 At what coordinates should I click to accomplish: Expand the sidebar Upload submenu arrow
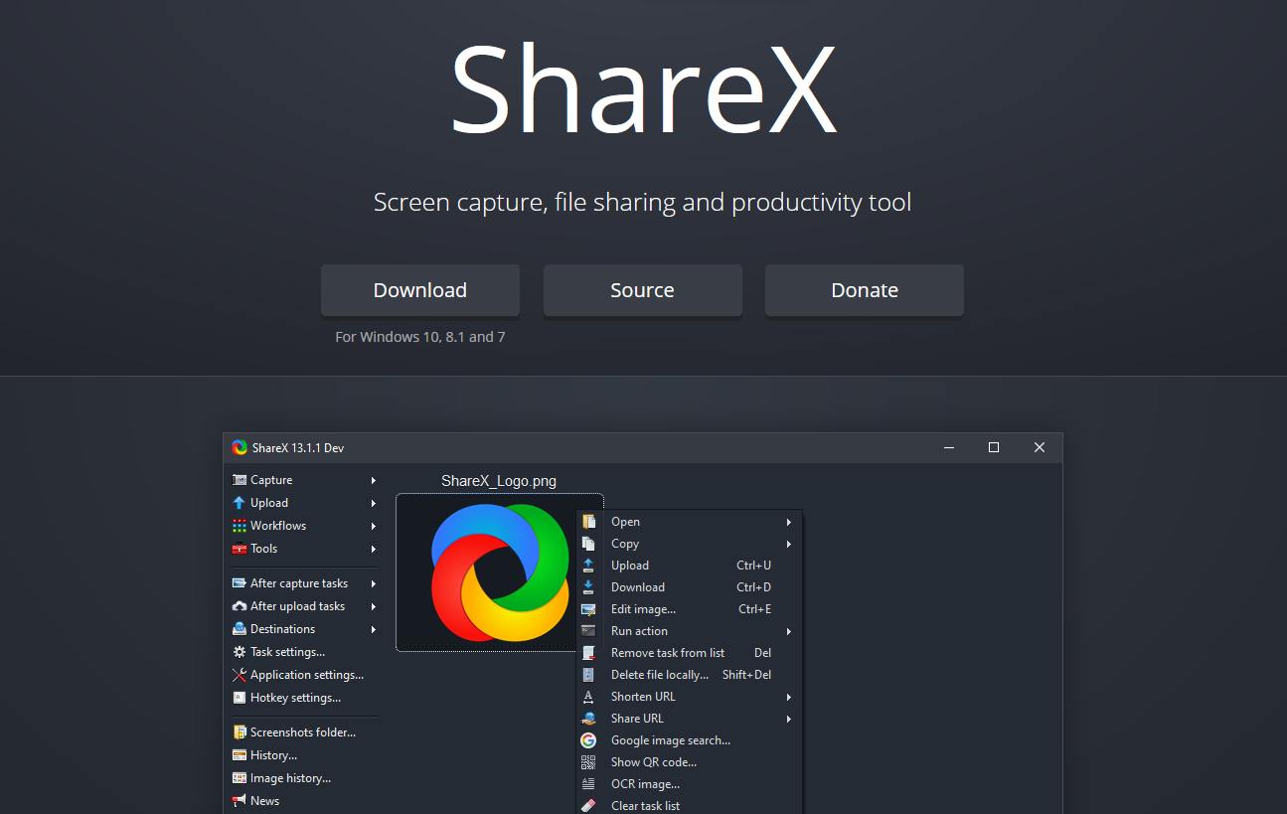tap(374, 503)
